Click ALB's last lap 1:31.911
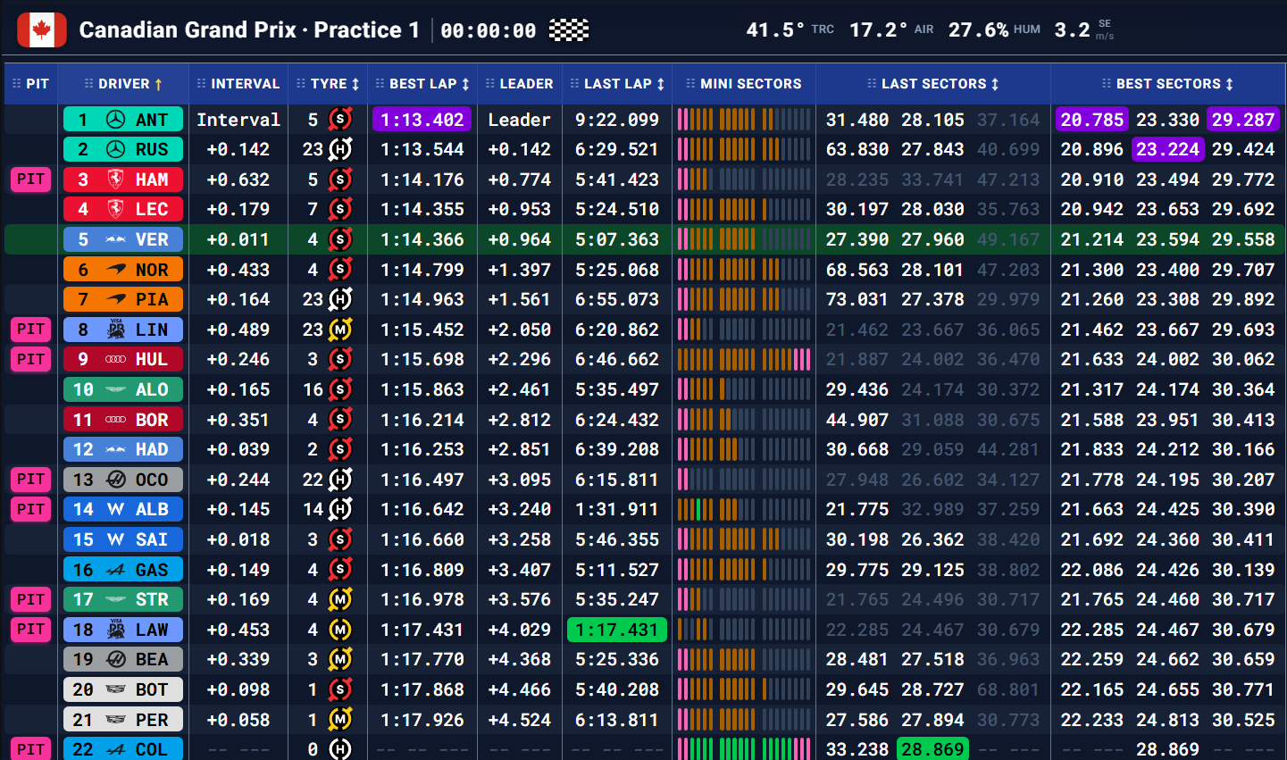1287x760 pixels. coord(617,509)
